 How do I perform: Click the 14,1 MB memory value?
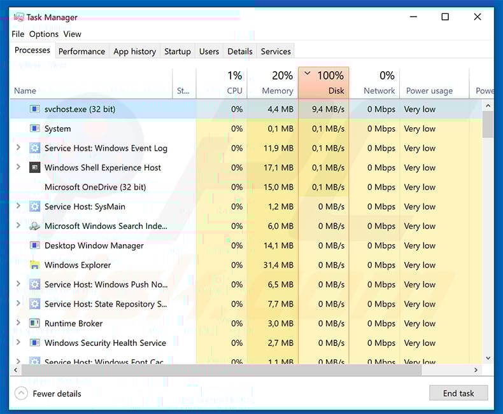click(x=278, y=245)
